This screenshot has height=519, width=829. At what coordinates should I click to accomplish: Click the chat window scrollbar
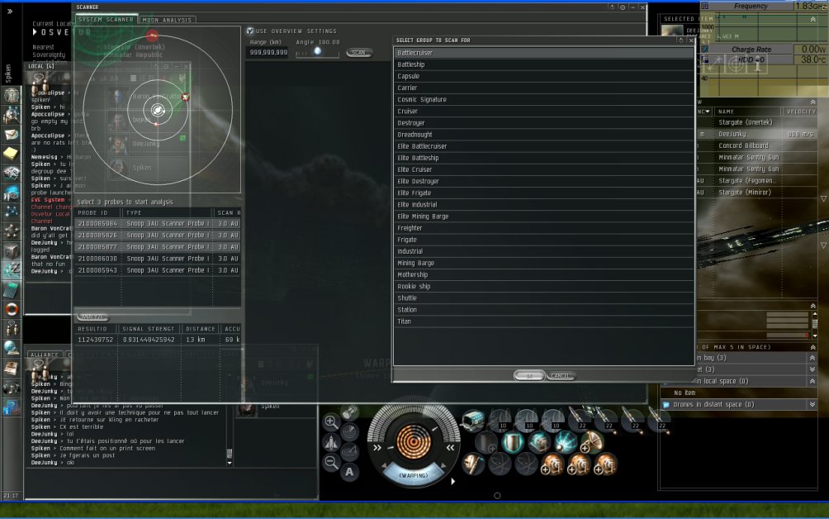pos(230,454)
